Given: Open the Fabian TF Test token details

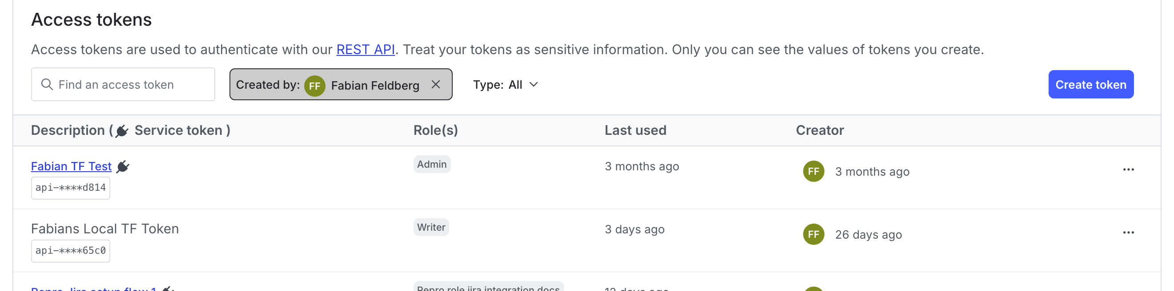Looking at the screenshot, I should [x=71, y=166].
